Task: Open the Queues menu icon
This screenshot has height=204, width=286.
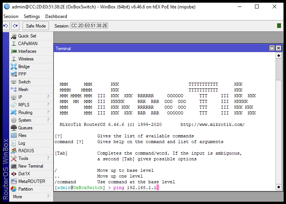Action: 14,128
